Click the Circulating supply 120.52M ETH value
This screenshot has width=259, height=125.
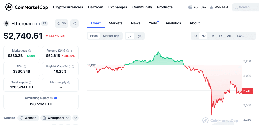(41, 104)
